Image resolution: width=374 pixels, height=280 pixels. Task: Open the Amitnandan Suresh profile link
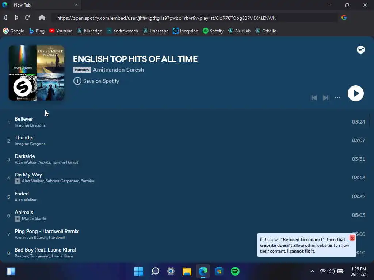coord(118,70)
